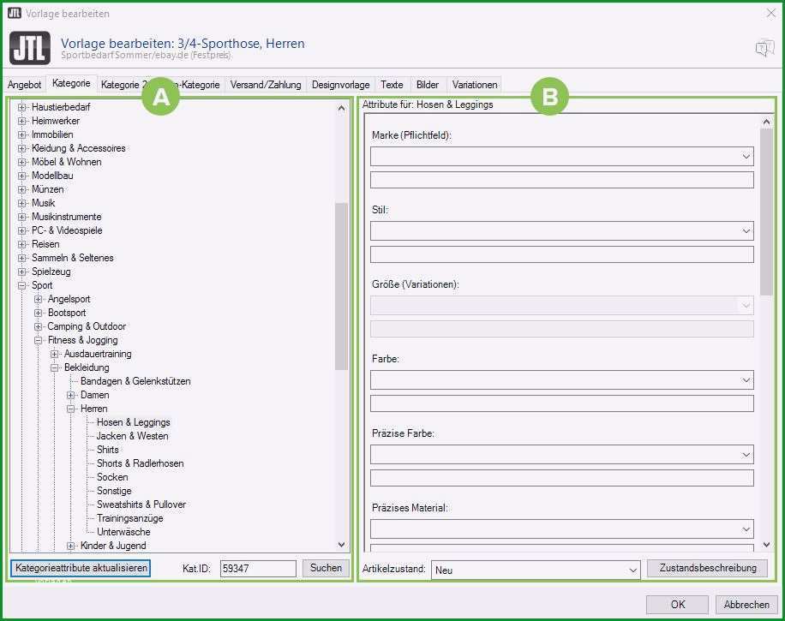Open the Marke (Pflichtfeld) dropdown
785x621 pixels.
click(561, 157)
